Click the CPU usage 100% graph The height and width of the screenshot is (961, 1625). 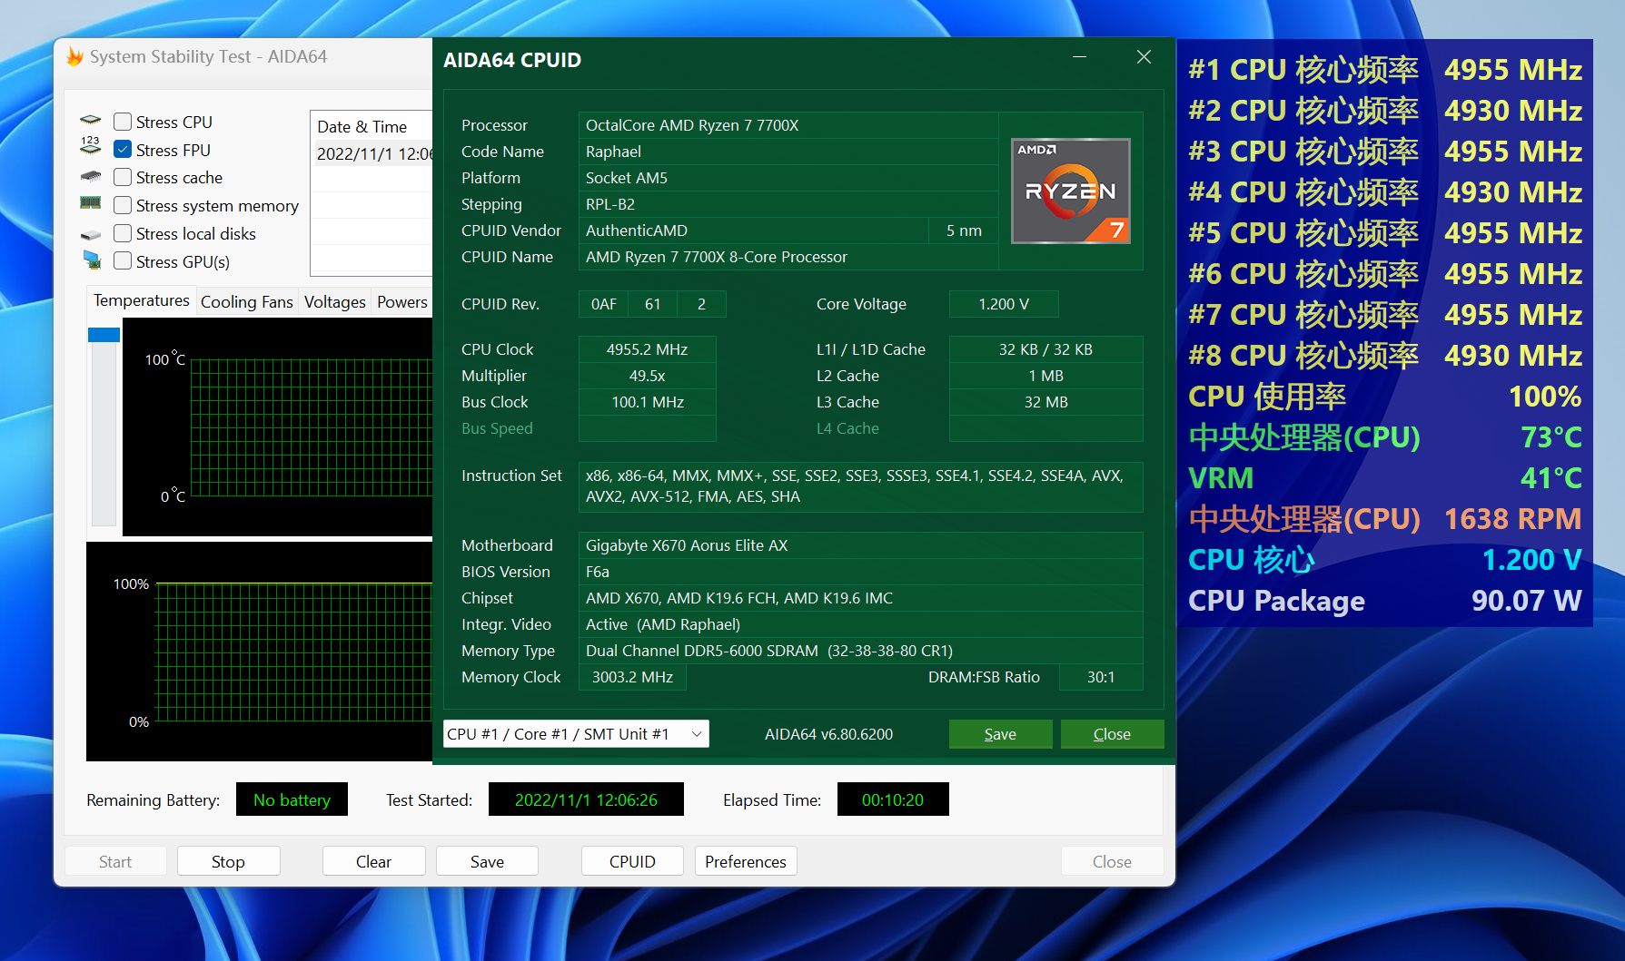pyautogui.click(x=259, y=652)
